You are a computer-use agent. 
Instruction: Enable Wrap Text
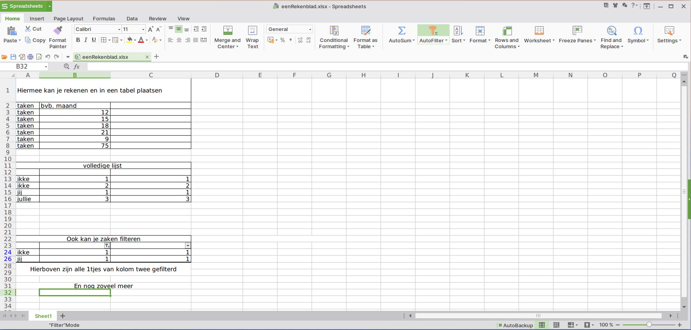[x=252, y=37]
